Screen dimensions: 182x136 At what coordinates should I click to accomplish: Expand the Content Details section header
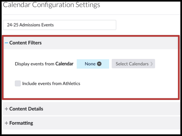[26, 109]
